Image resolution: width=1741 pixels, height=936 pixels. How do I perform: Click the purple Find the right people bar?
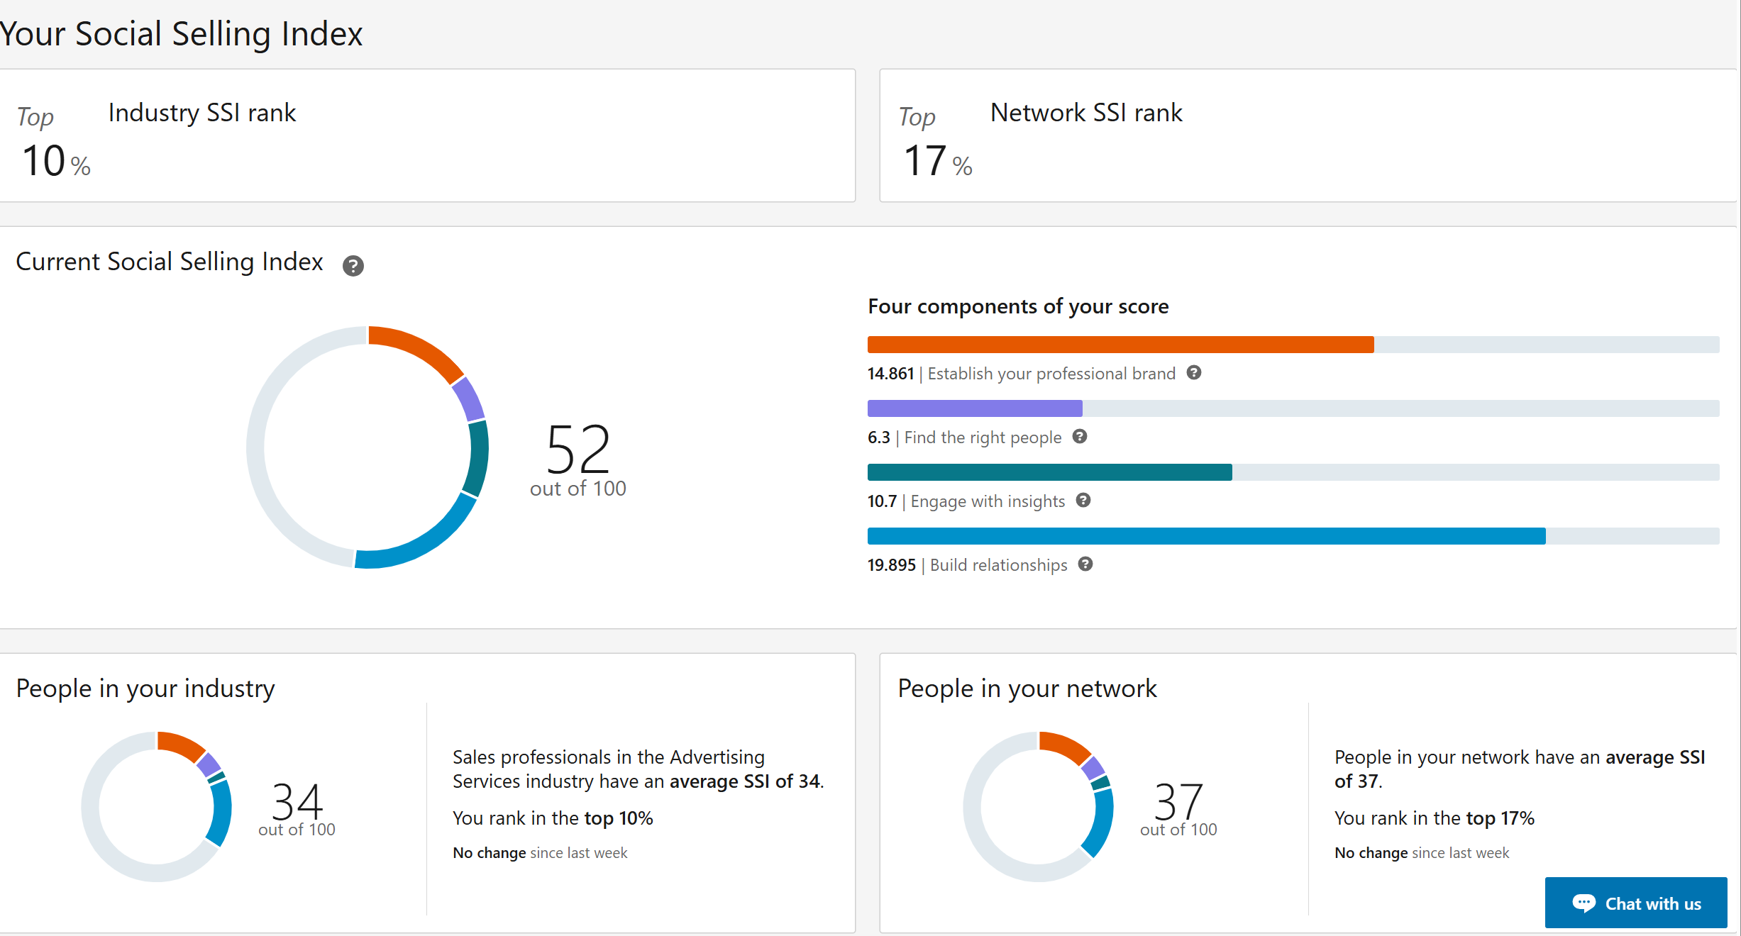975,408
